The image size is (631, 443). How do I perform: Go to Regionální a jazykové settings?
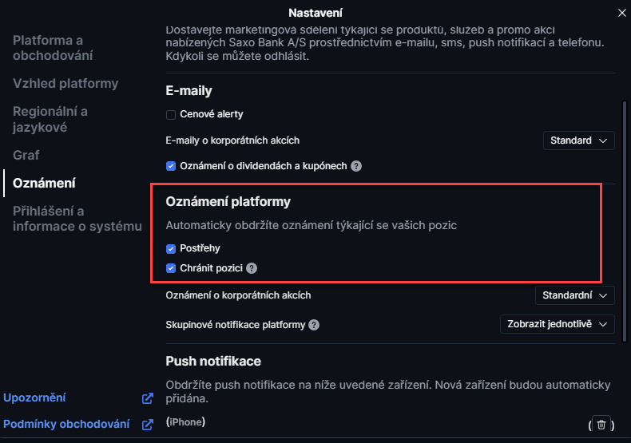click(x=50, y=119)
